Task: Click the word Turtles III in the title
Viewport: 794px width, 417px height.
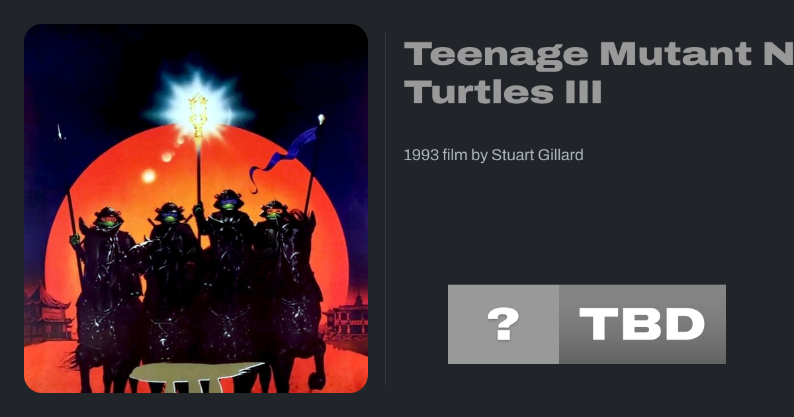Action: (503, 91)
